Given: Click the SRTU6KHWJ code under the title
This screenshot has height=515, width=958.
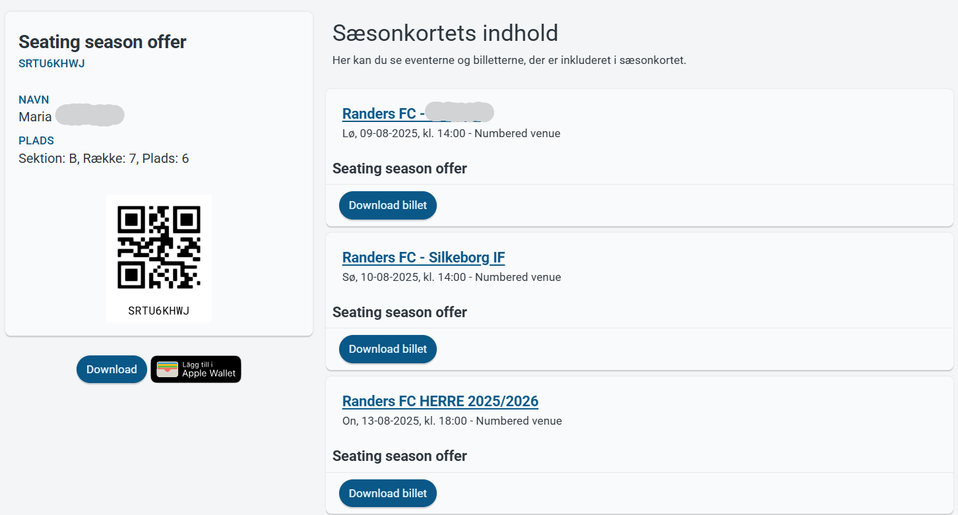Looking at the screenshot, I should [x=51, y=64].
